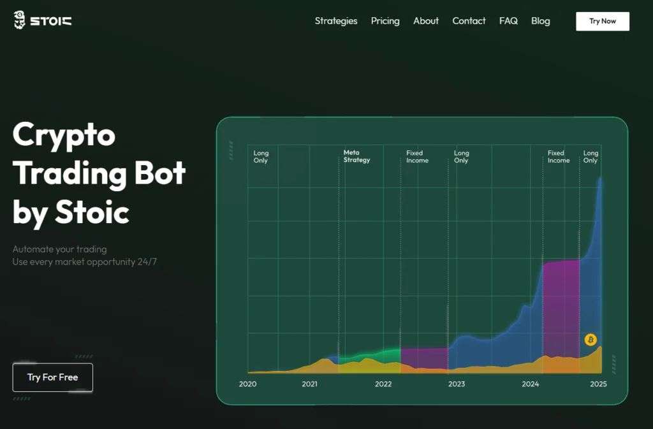Click the 2025 year axis label

pos(598,384)
